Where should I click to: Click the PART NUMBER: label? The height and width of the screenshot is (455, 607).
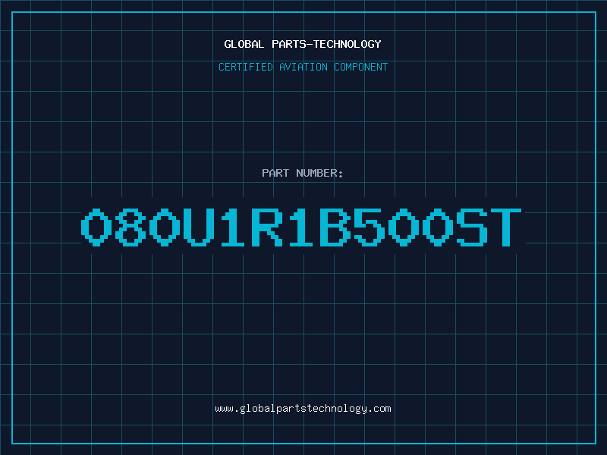pyautogui.click(x=303, y=173)
